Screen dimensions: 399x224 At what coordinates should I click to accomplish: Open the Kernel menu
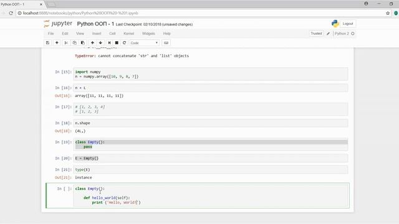click(129, 34)
